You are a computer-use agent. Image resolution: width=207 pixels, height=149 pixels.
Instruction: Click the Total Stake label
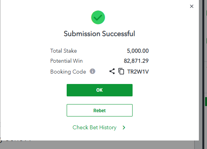pos(64,51)
